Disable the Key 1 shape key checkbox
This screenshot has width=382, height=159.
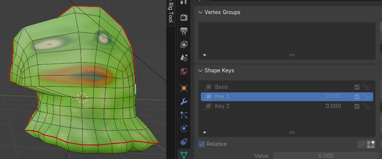coord(357,97)
